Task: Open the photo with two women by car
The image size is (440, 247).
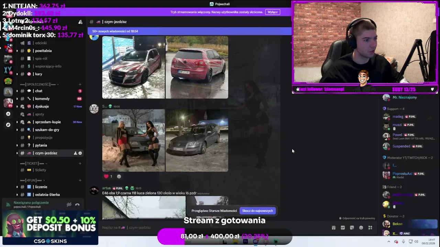Action: [133, 140]
